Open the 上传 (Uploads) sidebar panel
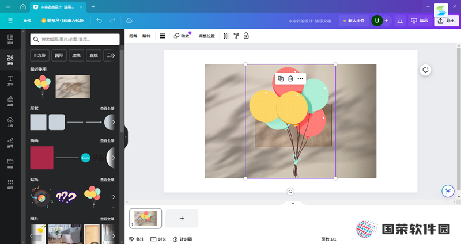The width and height of the screenshot is (461, 244). coord(10,122)
